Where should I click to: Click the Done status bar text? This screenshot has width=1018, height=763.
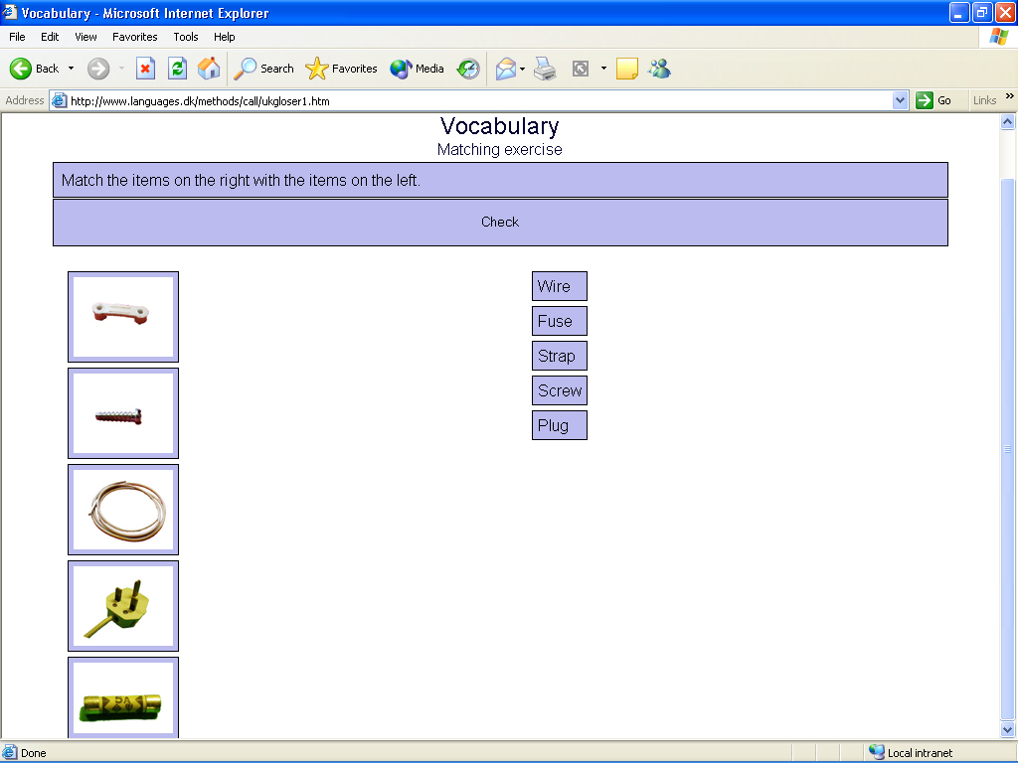[34, 753]
